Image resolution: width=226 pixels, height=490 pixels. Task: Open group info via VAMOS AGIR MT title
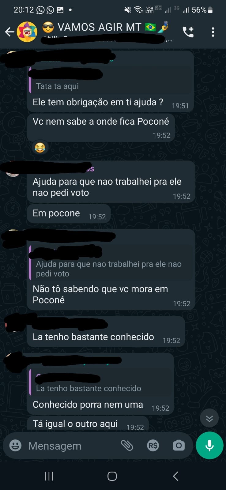[x=99, y=27]
